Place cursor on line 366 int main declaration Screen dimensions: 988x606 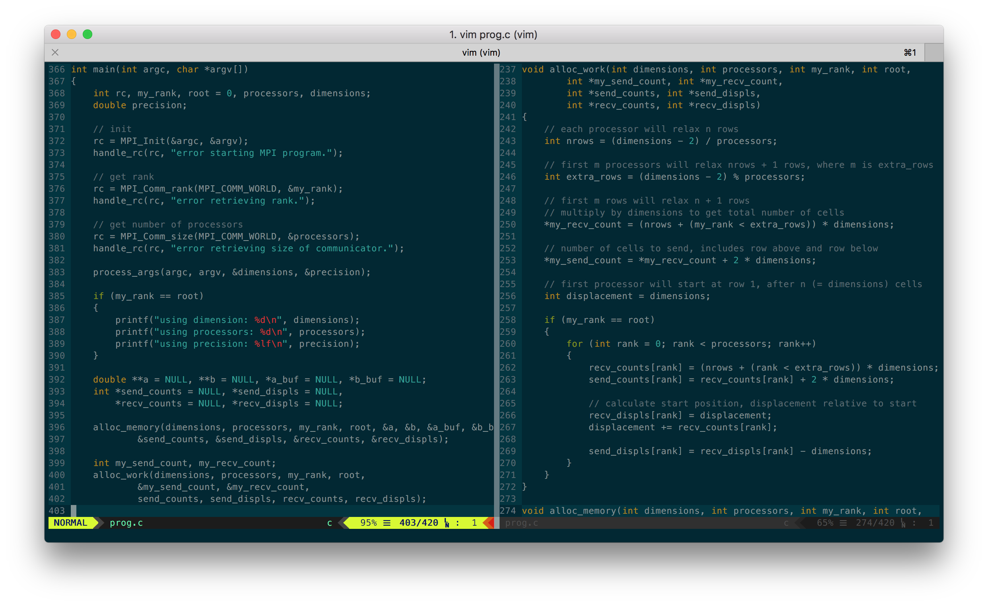[x=159, y=69]
